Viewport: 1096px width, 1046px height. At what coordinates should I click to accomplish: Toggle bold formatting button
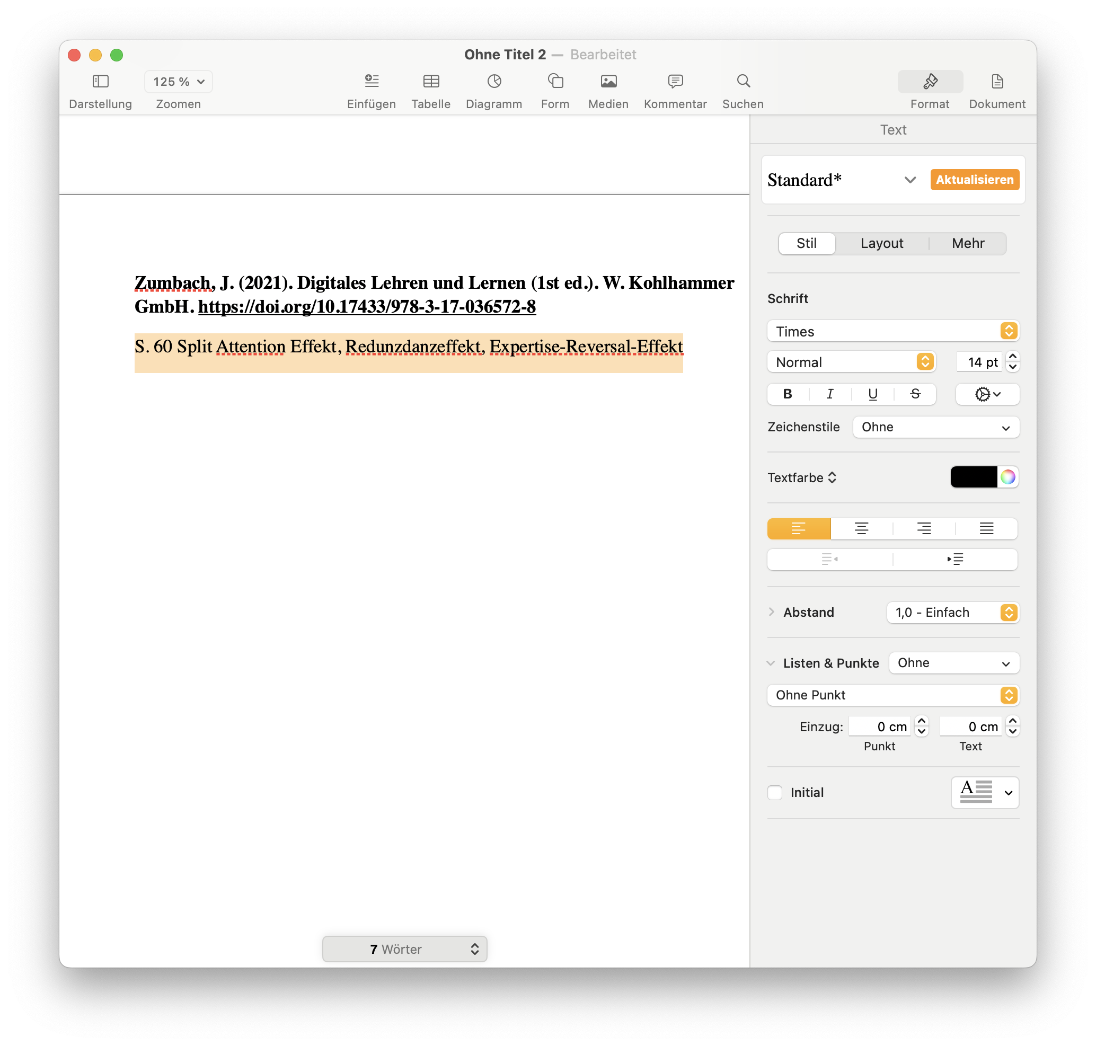pos(788,394)
